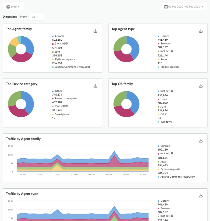Open the prod environment dropdown

[13, 7]
